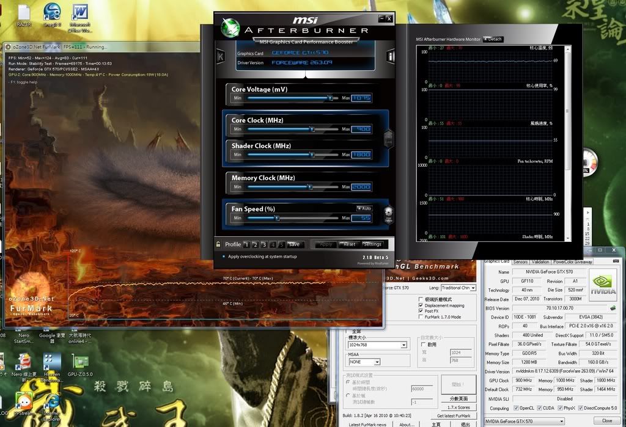Launch the Heaven Benchmark desktop shortcut
Image resolution: width=626 pixels, height=427 pixels.
click(52, 367)
